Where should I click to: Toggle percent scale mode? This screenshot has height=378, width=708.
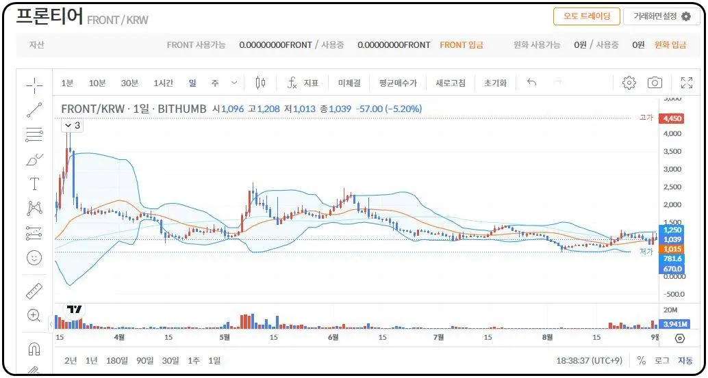click(641, 360)
